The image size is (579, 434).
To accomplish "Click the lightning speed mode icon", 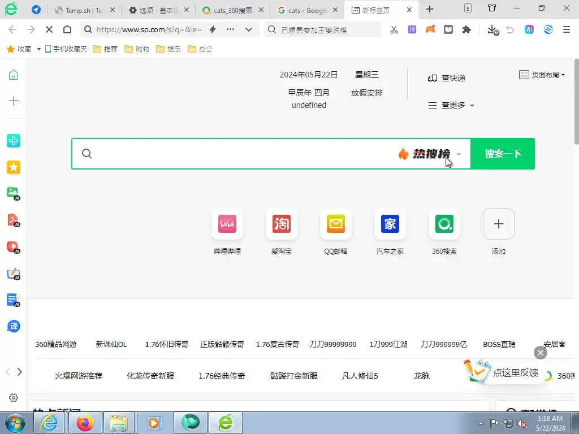I will tap(213, 29).
